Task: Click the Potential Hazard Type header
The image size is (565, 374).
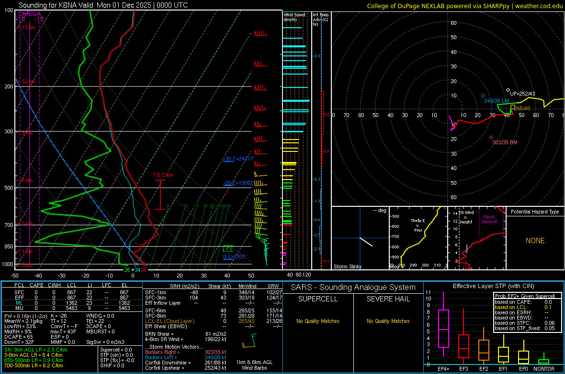Action: click(535, 212)
